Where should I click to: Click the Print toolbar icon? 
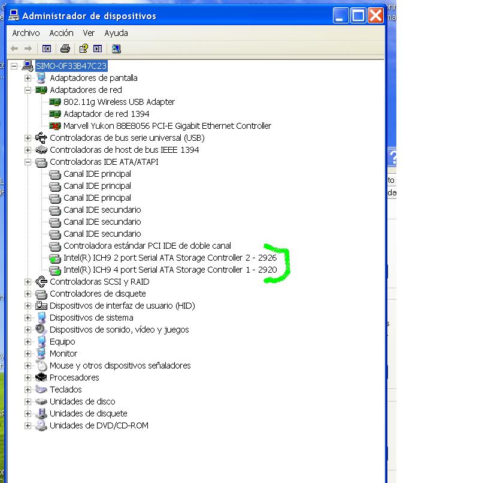coord(65,49)
